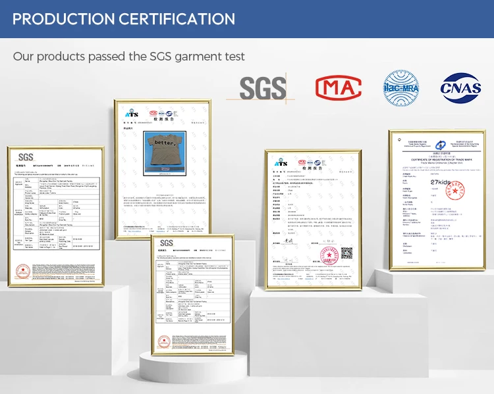494x394 pixels.
Task: Click the large gray SGS logo
Action: [x=262, y=87]
